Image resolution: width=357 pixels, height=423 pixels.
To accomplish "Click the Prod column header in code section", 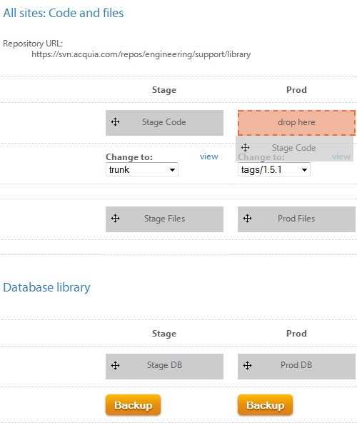I will tap(296, 90).
